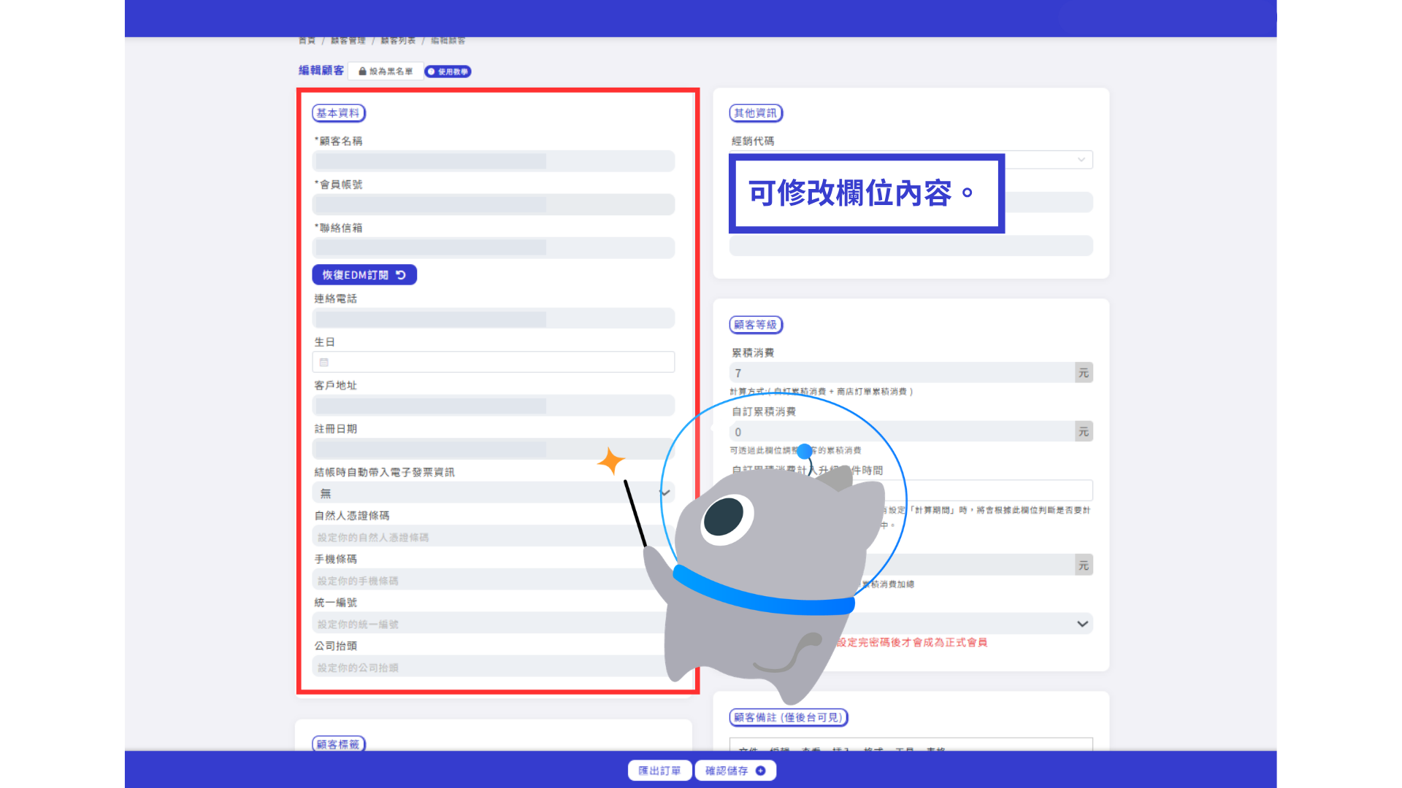Click the 顧客名稱 input field
The height and width of the screenshot is (788, 1402).
[x=494, y=161]
